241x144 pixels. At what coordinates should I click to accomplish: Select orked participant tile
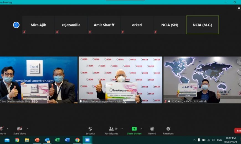[137, 25]
